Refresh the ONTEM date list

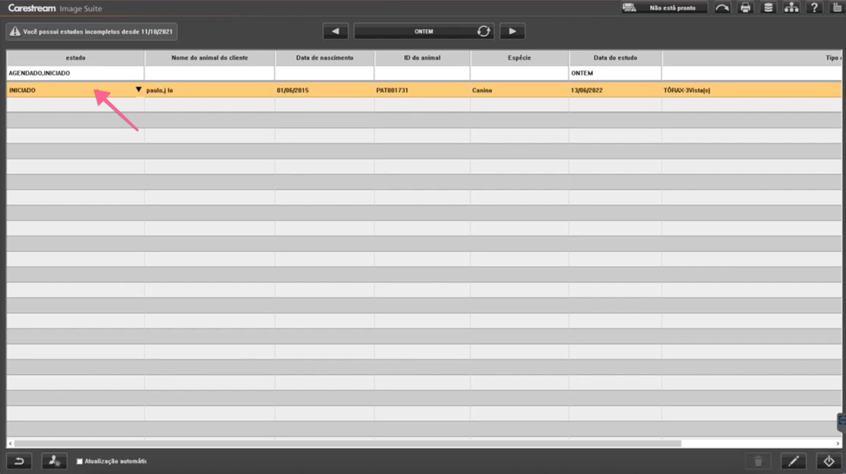pyautogui.click(x=483, y=31)
